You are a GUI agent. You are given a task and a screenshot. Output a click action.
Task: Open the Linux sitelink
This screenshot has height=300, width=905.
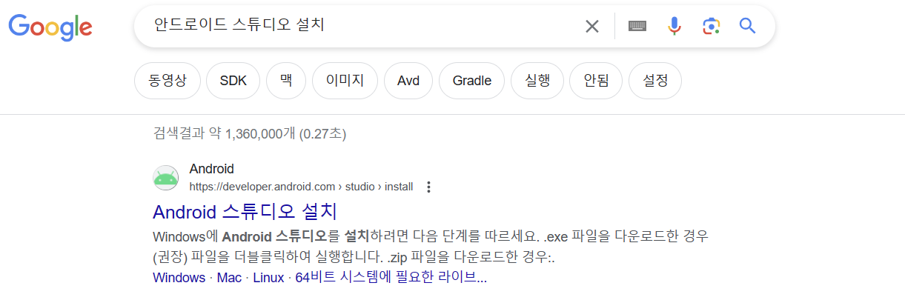click(x=268, y=278)
